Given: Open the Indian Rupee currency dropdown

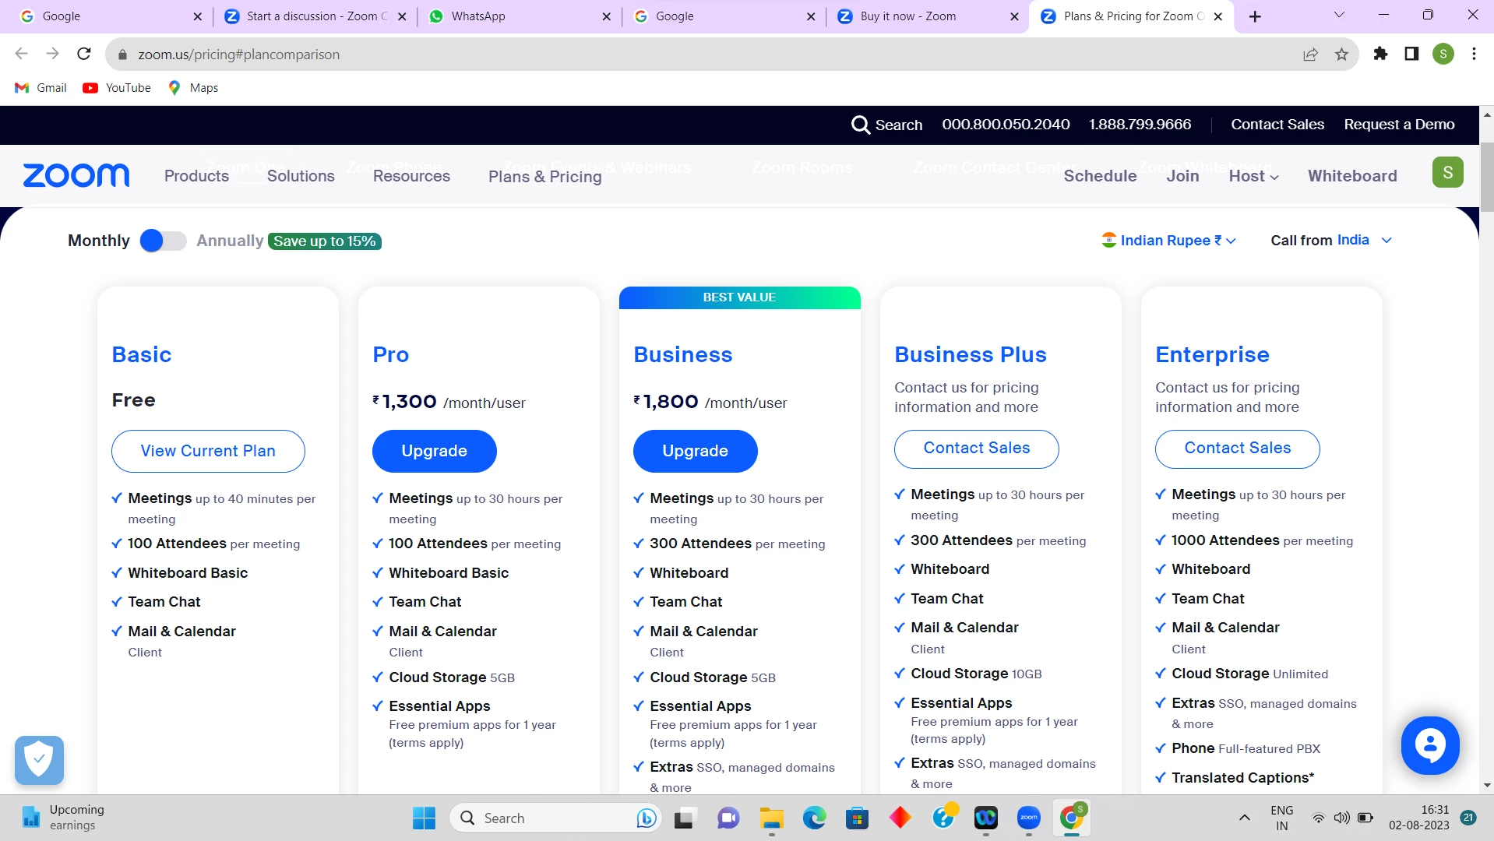Looking at the screenshot, I should (1168, 241).
